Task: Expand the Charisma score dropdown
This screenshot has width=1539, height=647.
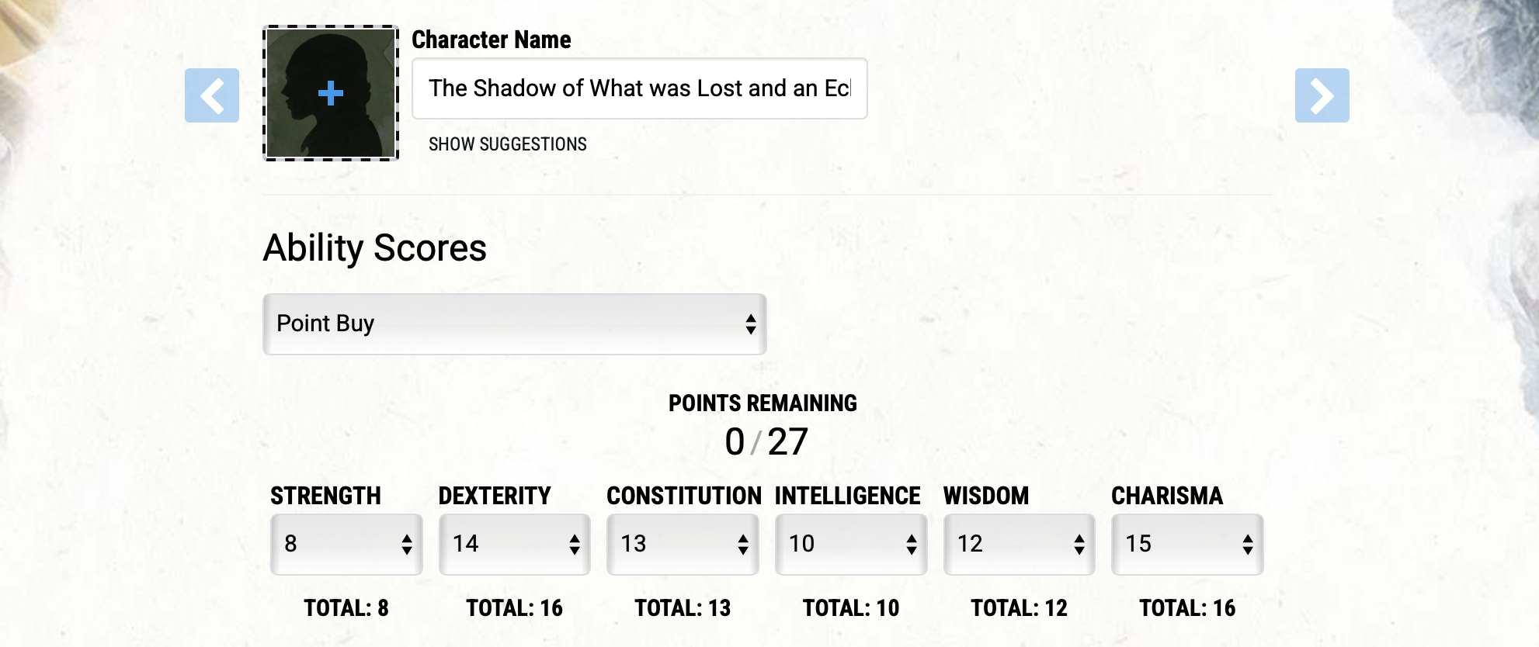Action: tap(1187, 544)
